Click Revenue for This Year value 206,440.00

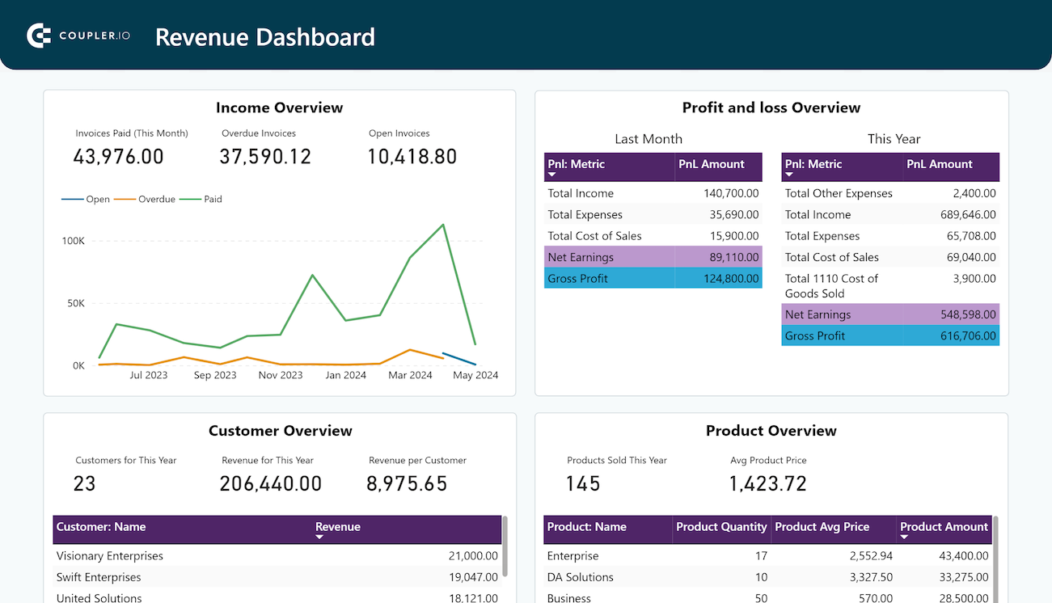point(271,483)
